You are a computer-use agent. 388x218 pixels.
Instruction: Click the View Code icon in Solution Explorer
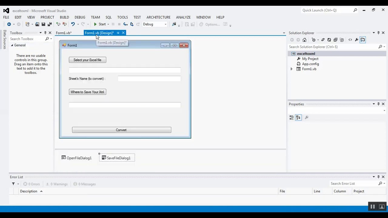350,40
